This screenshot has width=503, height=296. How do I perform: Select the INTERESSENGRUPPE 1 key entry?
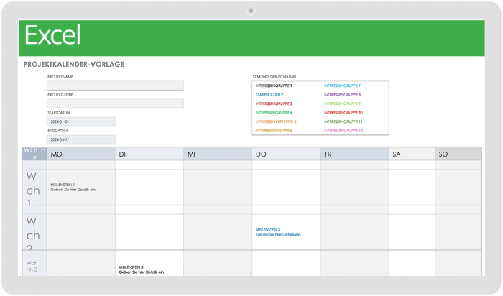point(274,85)
